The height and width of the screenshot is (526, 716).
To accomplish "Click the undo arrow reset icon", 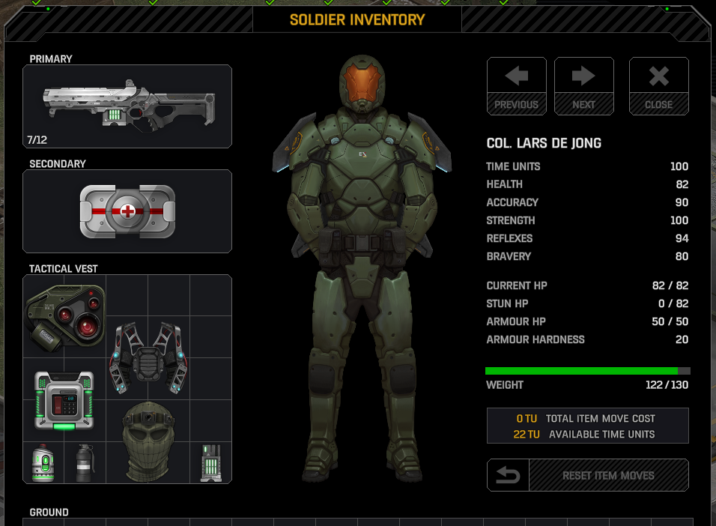I will coord(508,475).
